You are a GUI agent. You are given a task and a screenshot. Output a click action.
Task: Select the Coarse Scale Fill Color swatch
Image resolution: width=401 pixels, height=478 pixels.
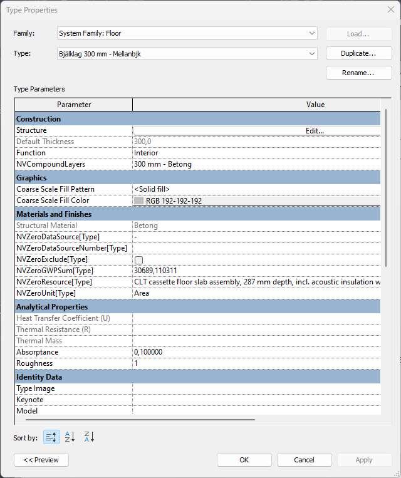pos(138,200)
